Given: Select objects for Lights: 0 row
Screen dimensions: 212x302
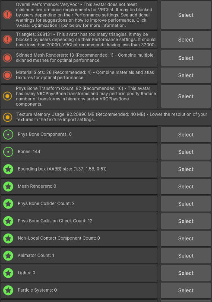Looking at the screenshot, I should (186, 273).
